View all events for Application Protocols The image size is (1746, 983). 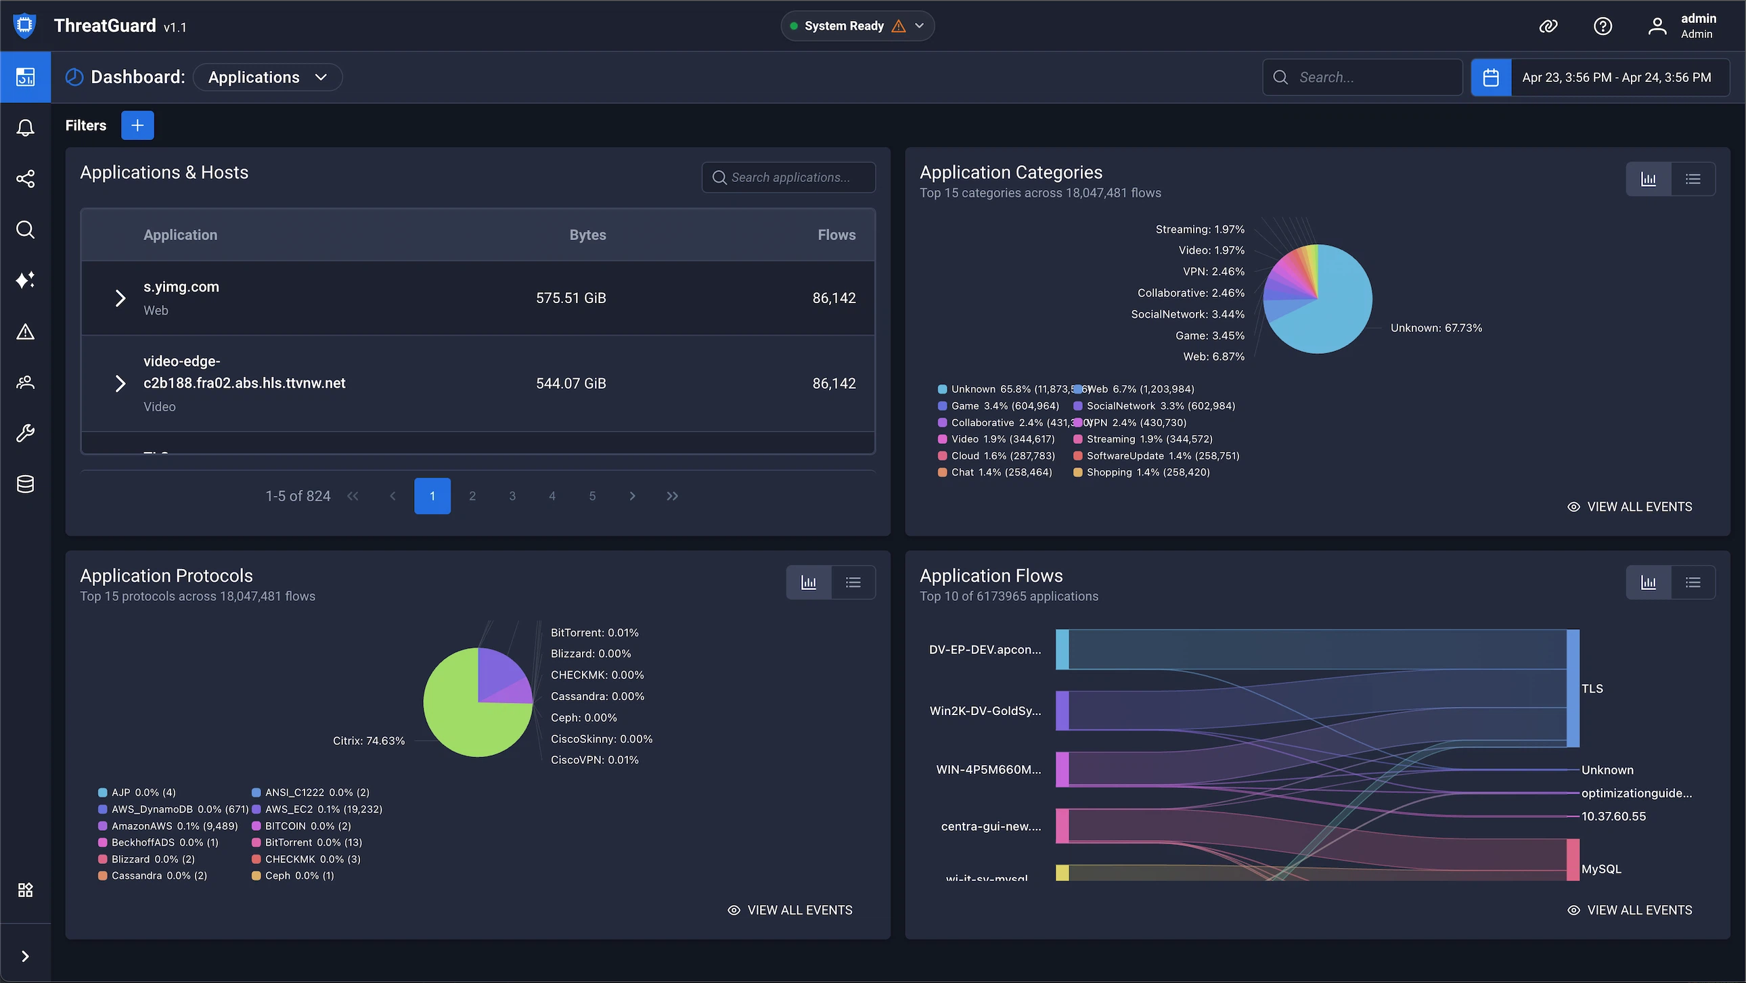pos(790,910)
